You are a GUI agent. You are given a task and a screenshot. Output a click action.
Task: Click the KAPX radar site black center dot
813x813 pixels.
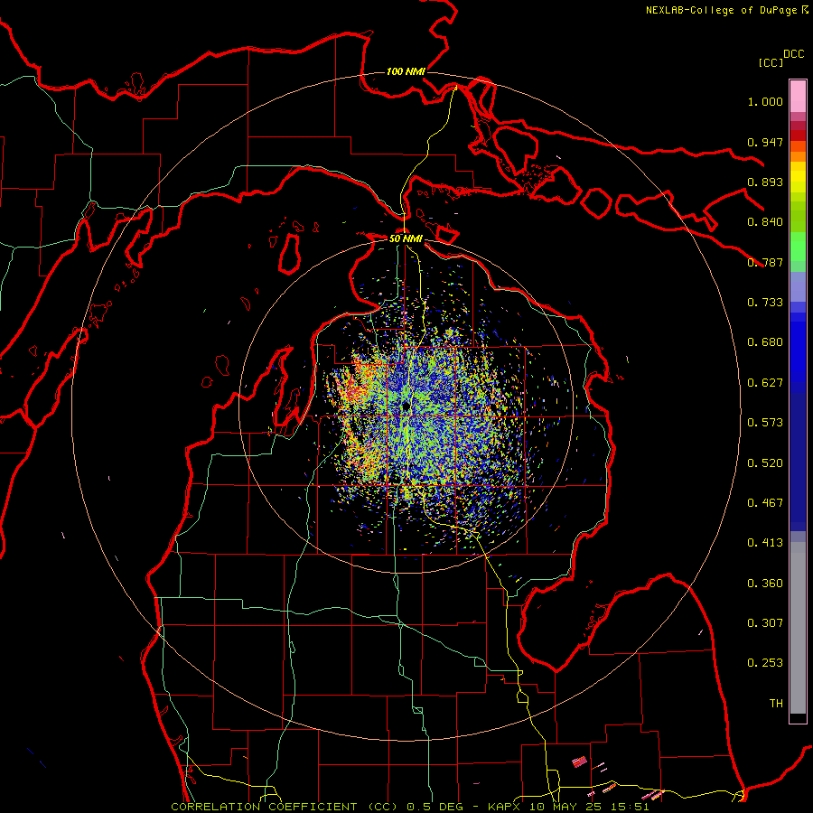tap(406, 406)
